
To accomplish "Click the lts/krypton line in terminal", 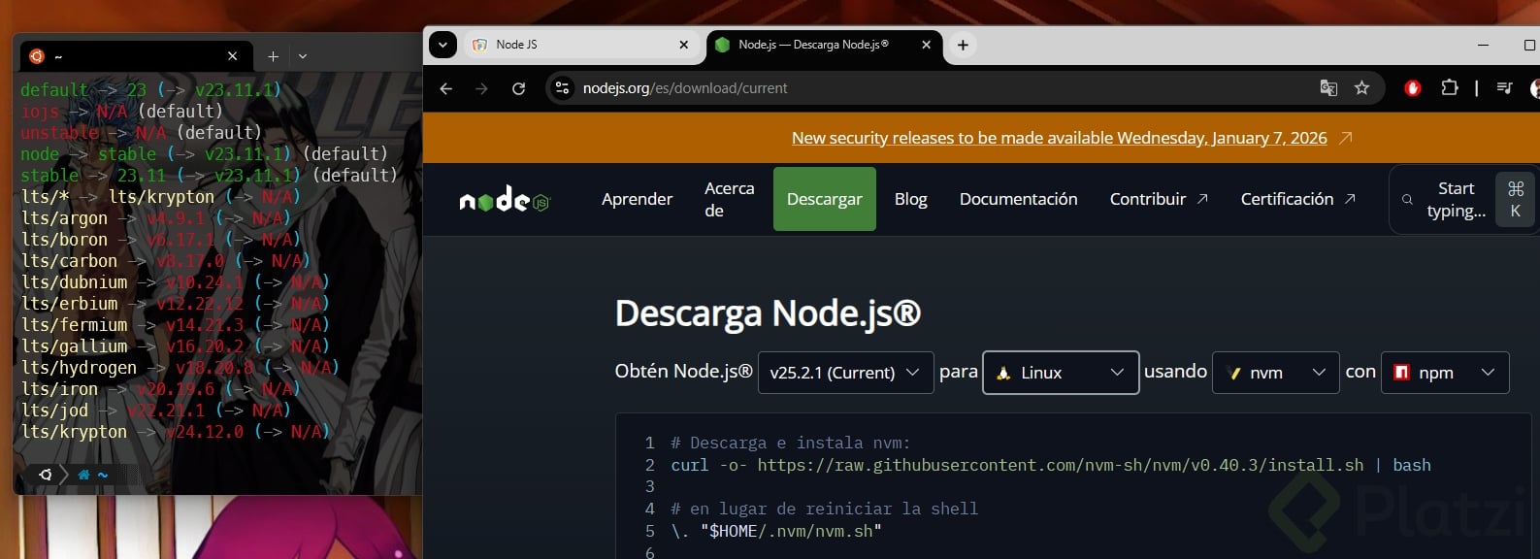I will pos(175,432).
